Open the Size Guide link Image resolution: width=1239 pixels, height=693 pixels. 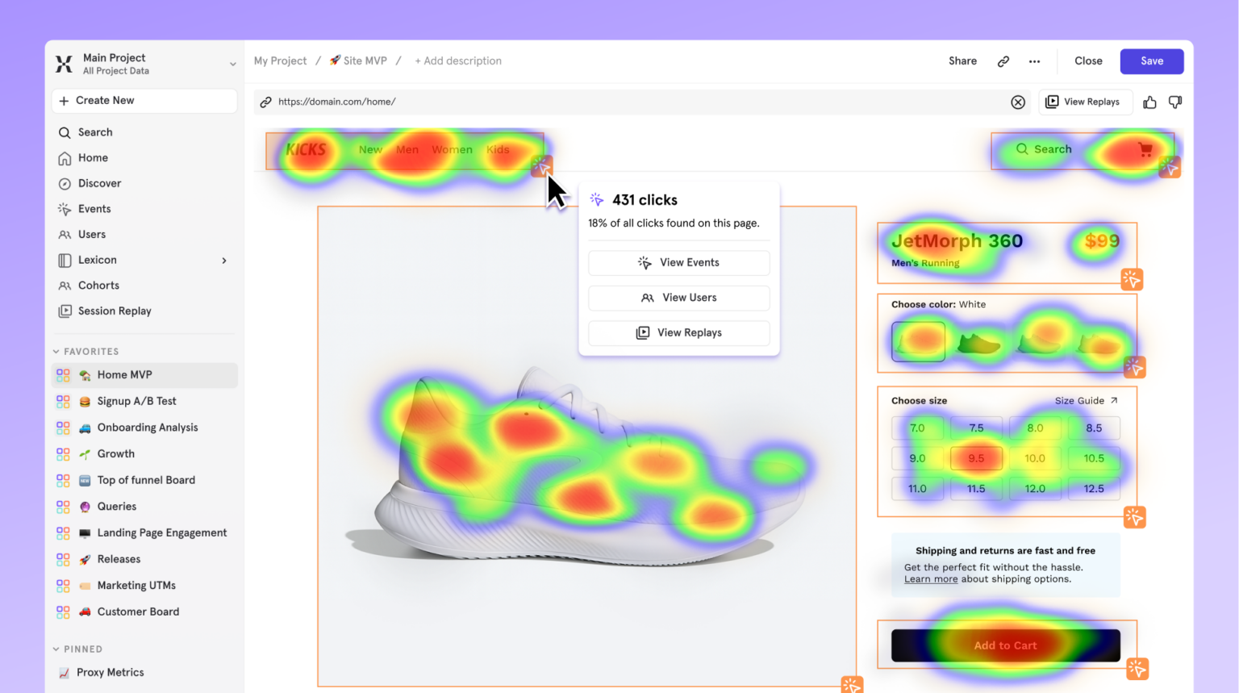pyautogui.click(x=1085, y=400)
